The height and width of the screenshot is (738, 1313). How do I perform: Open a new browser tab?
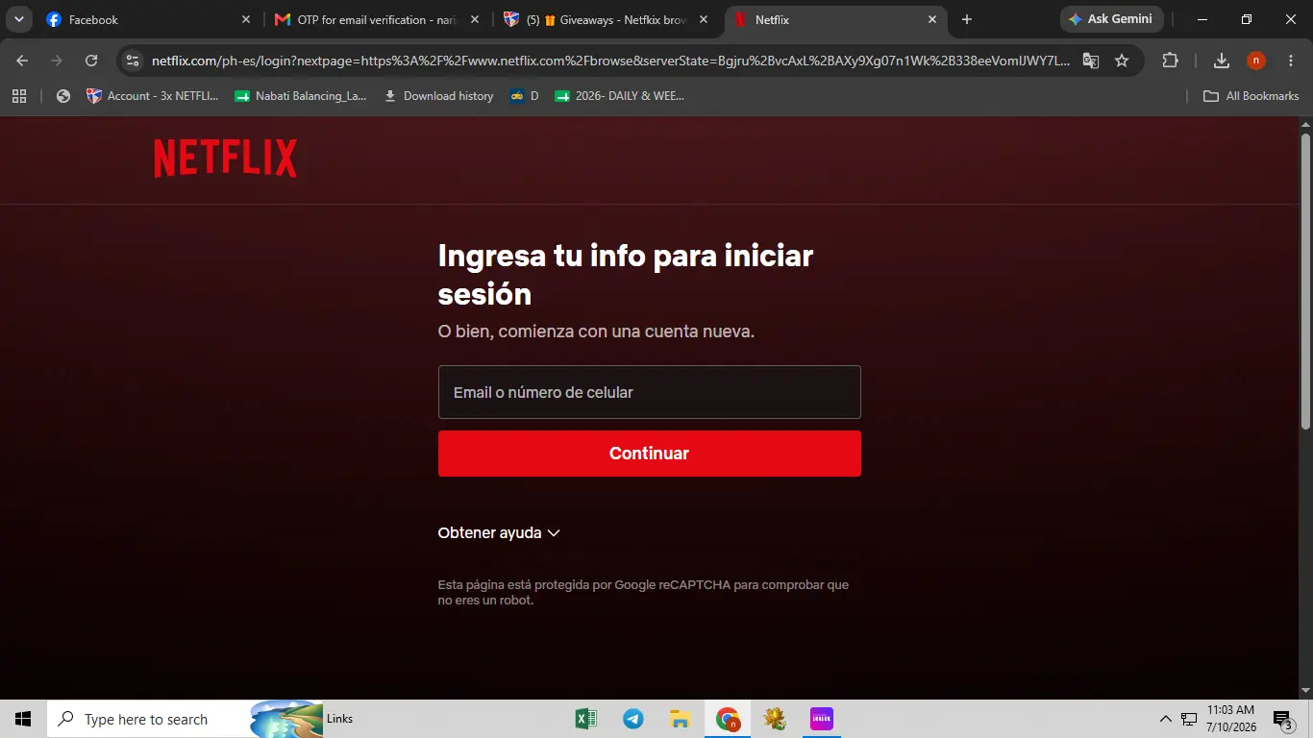point(967,19)
